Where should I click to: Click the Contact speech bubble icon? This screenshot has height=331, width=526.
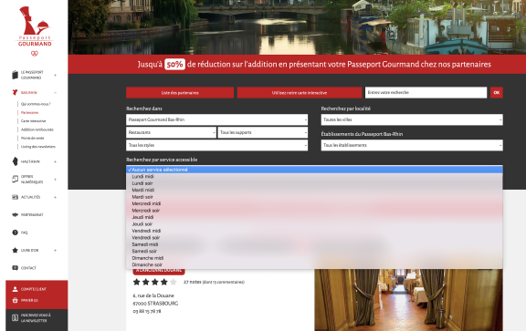point(15,268)
